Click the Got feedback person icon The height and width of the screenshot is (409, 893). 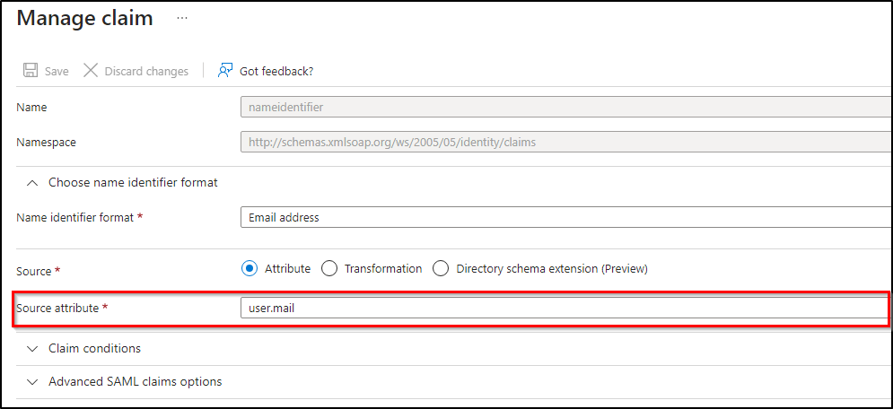[225, 70]
